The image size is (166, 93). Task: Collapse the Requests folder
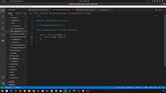[16, 42]
